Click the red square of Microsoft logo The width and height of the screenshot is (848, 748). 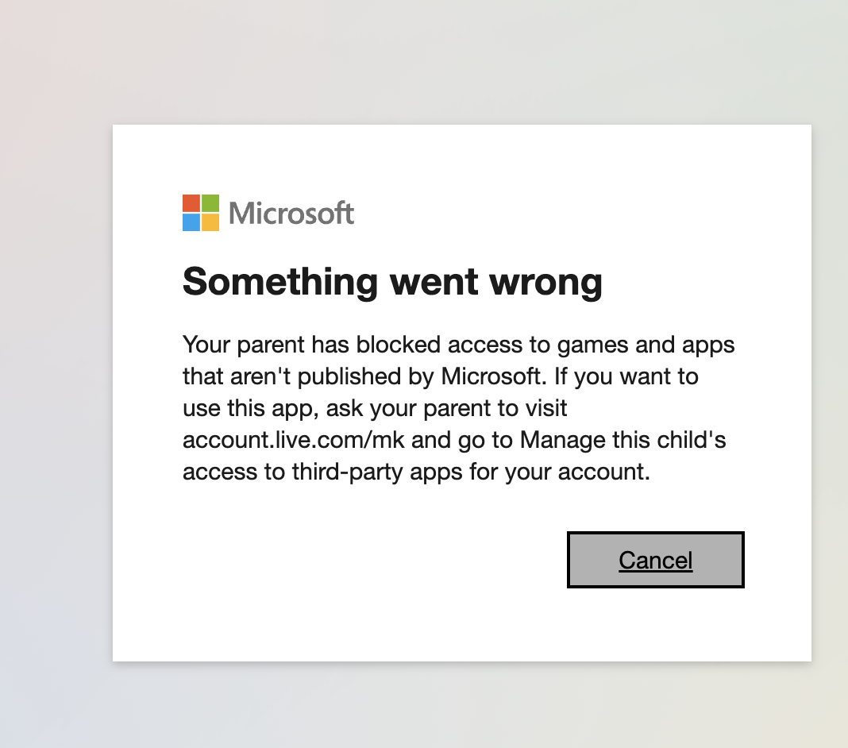[x=191, y=203]
